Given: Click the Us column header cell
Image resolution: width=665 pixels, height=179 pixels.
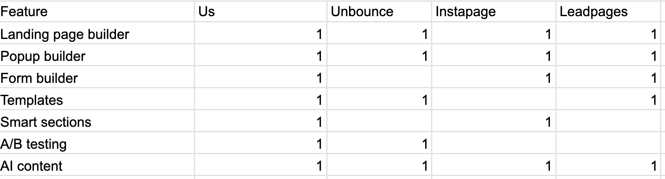Looking at the screenshot, I should (x=260, y=12).
